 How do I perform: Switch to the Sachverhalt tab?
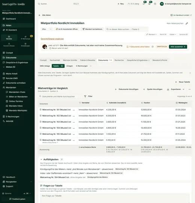pyautogui.click(x=55, y=60)
